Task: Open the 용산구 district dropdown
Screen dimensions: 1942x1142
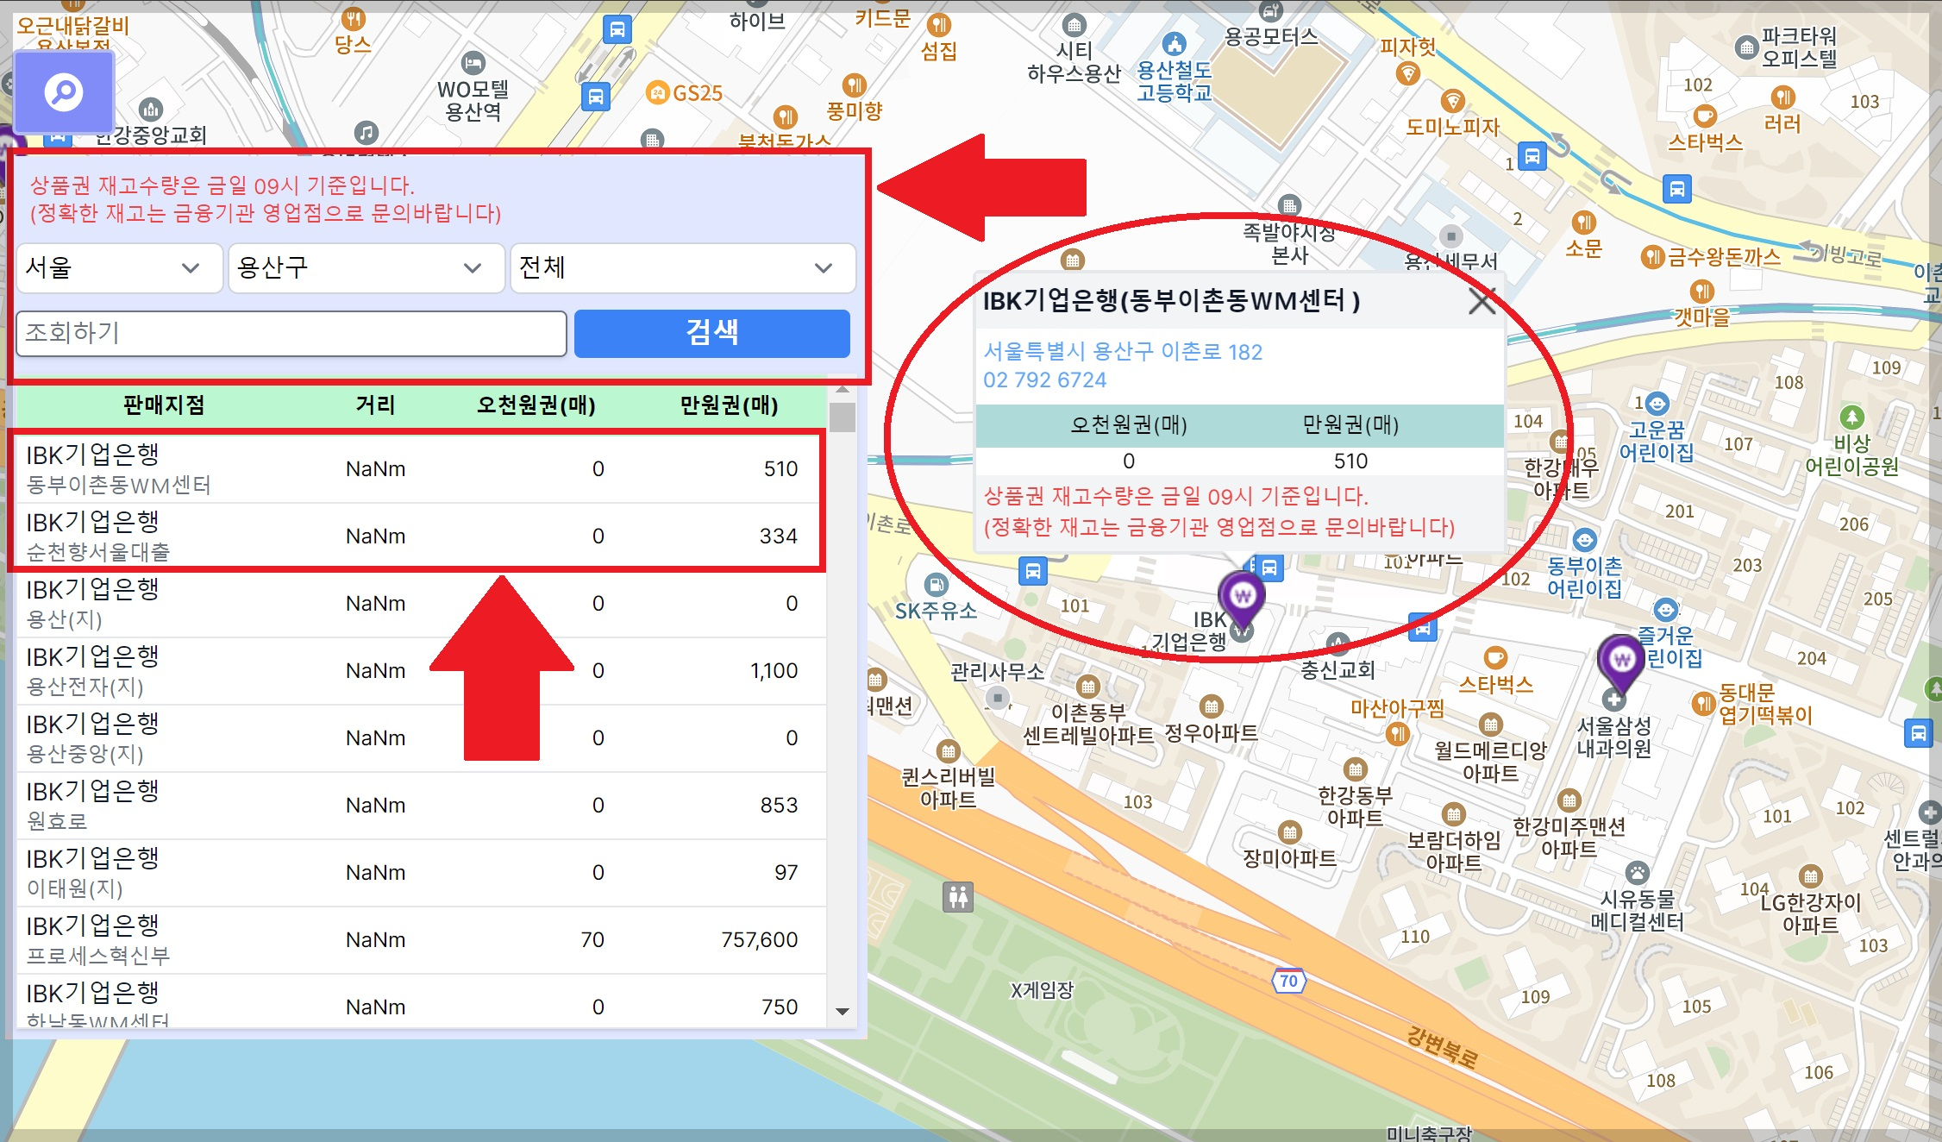Action: pyautogui.click(x=366, y=268)
